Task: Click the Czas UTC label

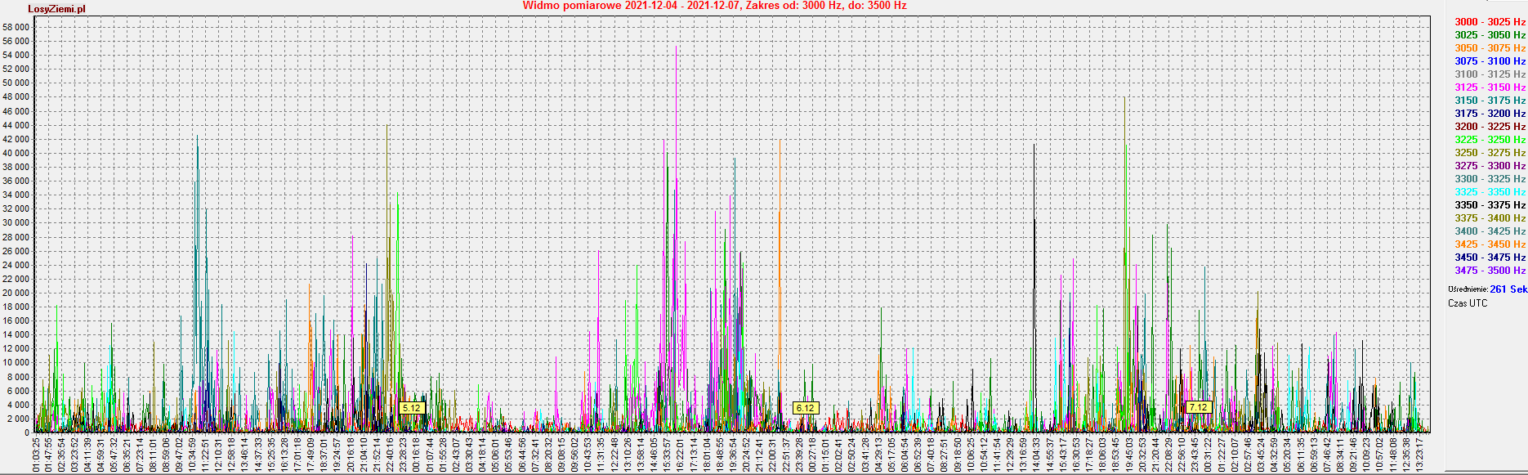Action: point(1468,303)
